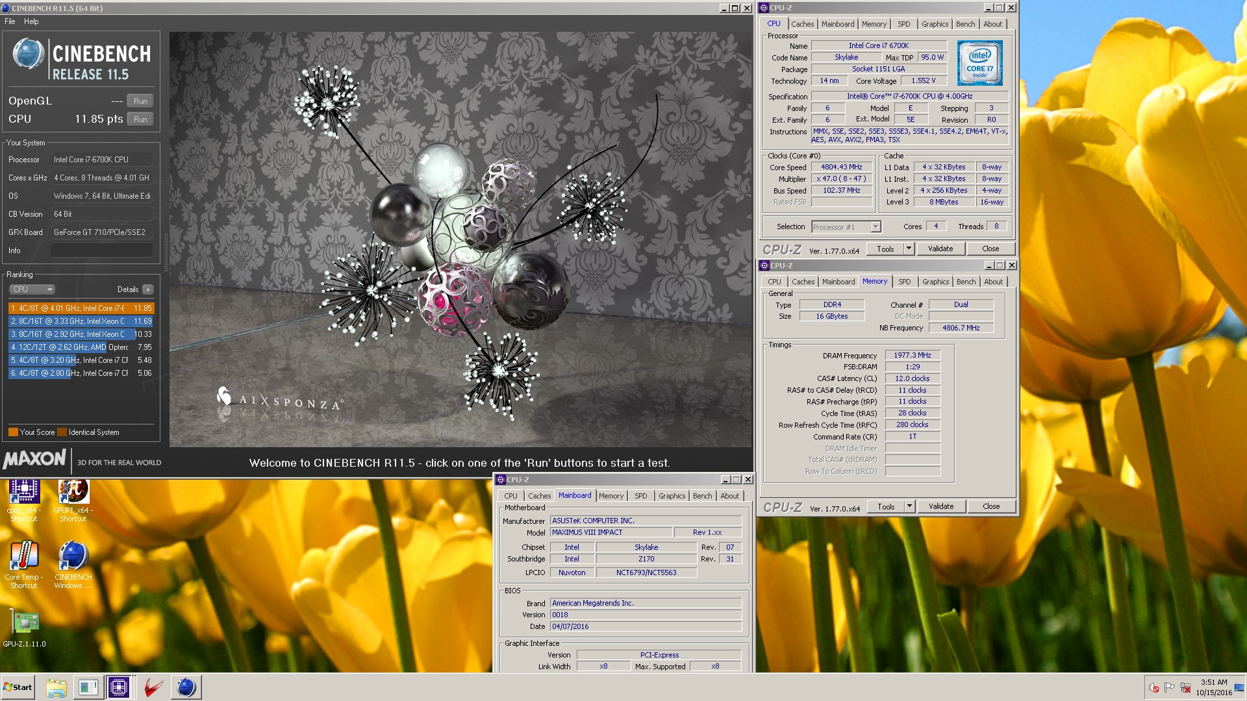The width and height of the screenshot is (1247, 701).
Task: Open Graphics tab in top CPU-Z
Action: tap(935, 24)
